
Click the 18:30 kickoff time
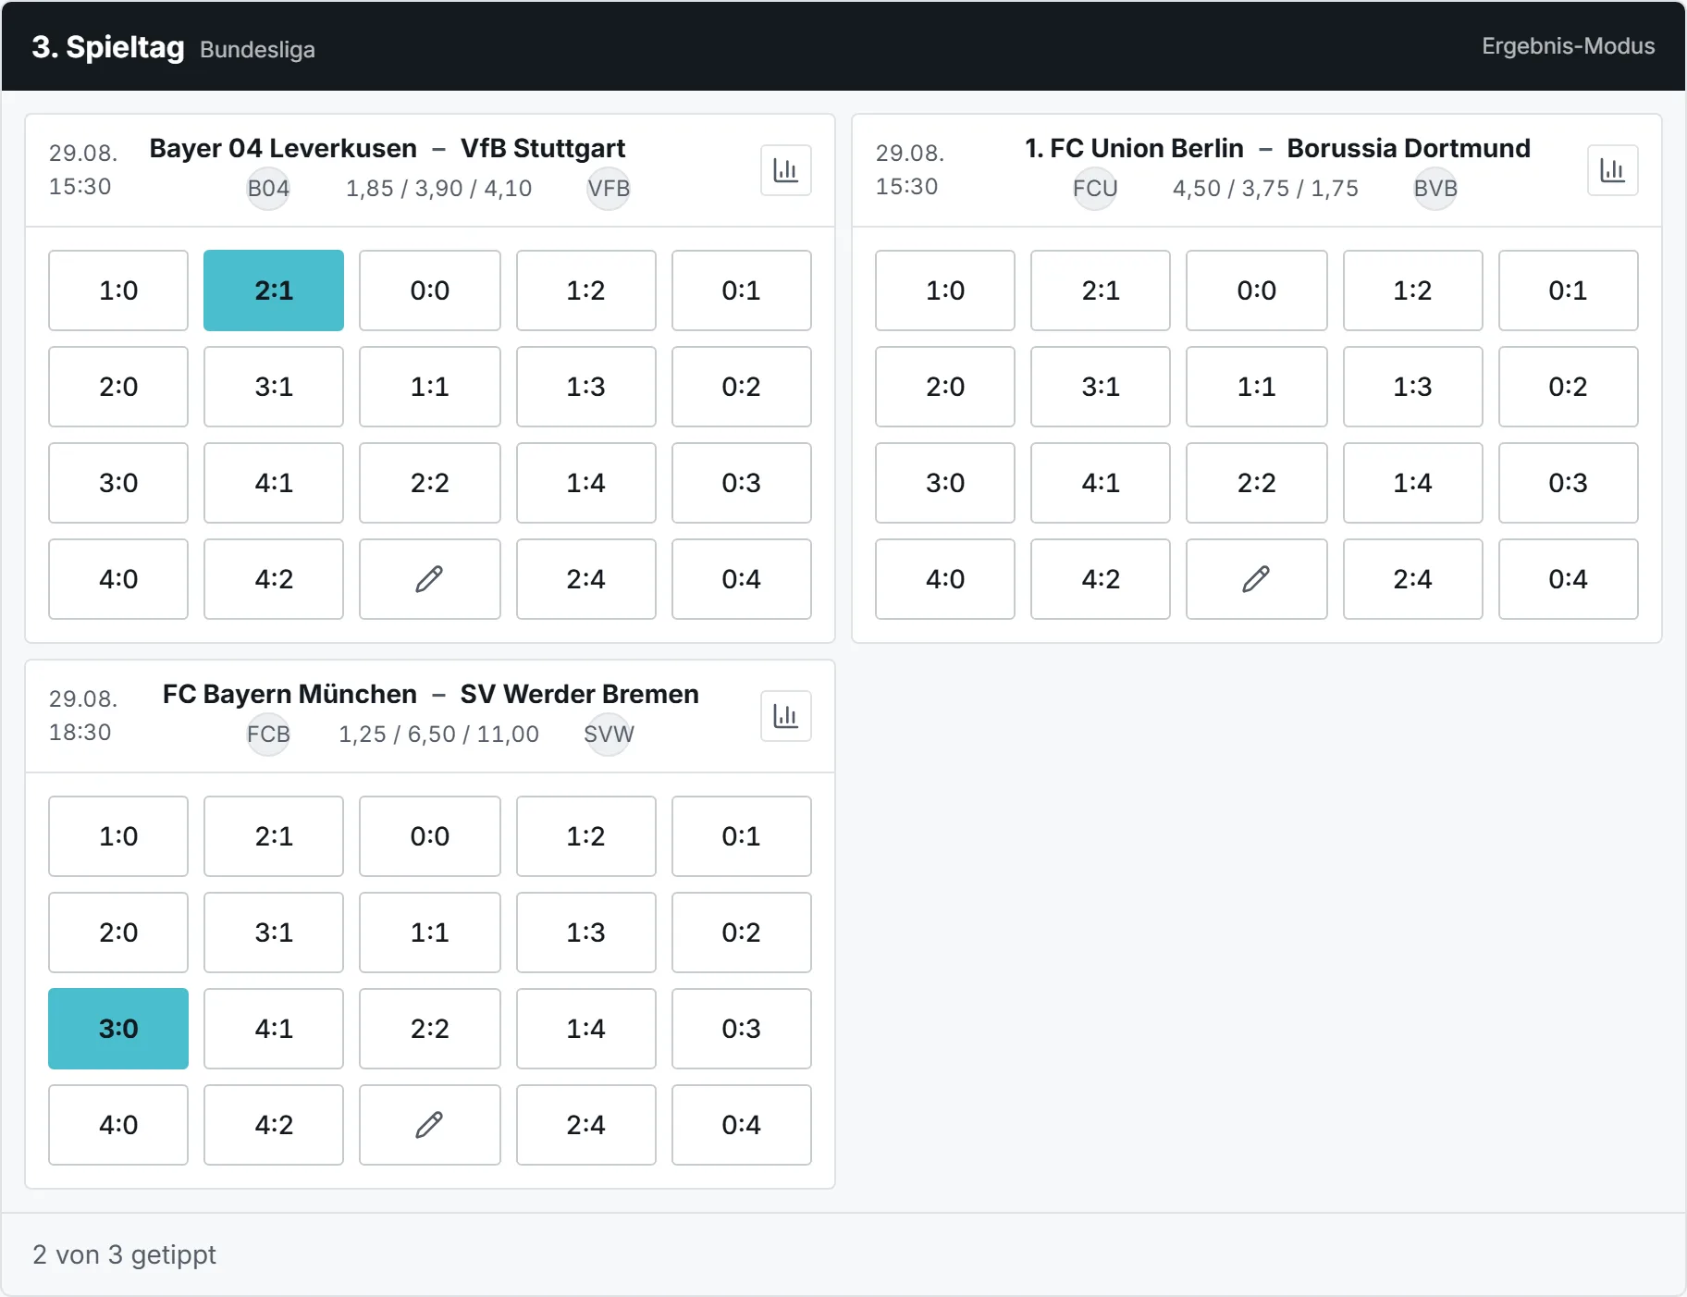(x=80, y=732)
